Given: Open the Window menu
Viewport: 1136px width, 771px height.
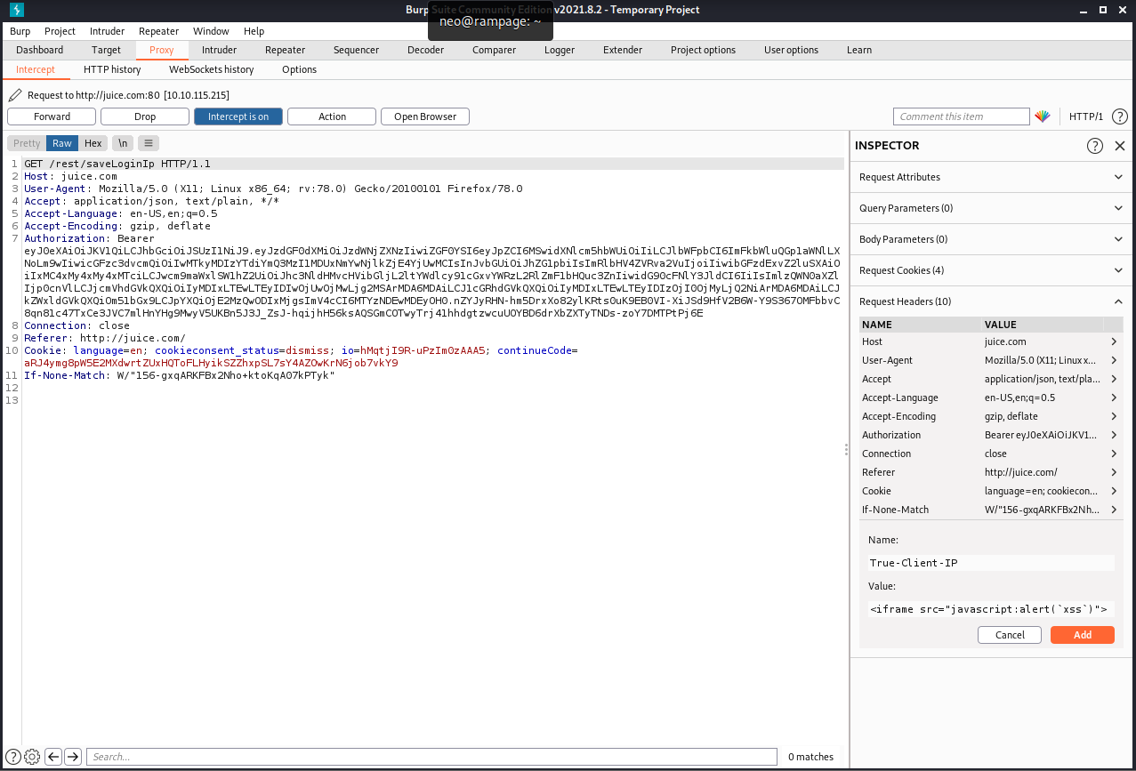Looking at the screenshot, I should click(211, 31).
